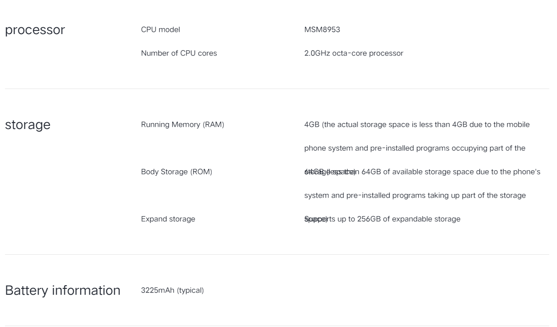
Task: Select the Number of CPU cores label
Action: [179, 53]
